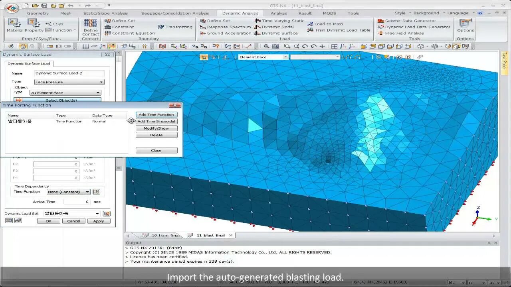Click Cancel in Dynamic Surface Load panel
The width and height of the screenshot is (511, 287).
(x=73, y=221)
